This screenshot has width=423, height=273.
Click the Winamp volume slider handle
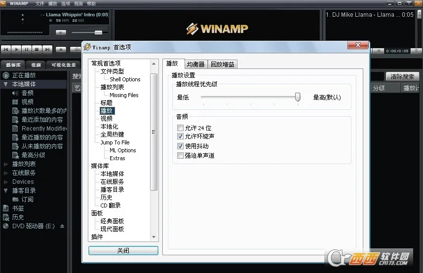(98, 33)
